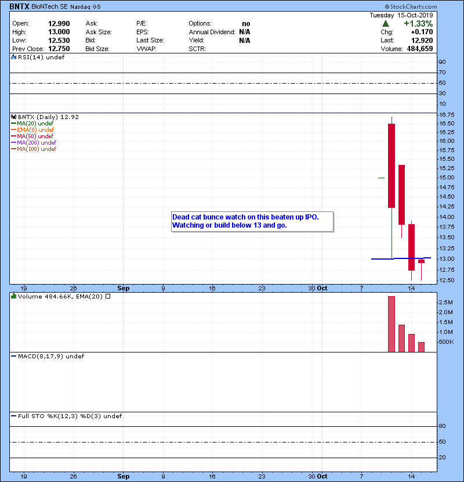Click the blue horizontal line at 13.00
This screenshot has height=482, width=464.
coord(401,258)
